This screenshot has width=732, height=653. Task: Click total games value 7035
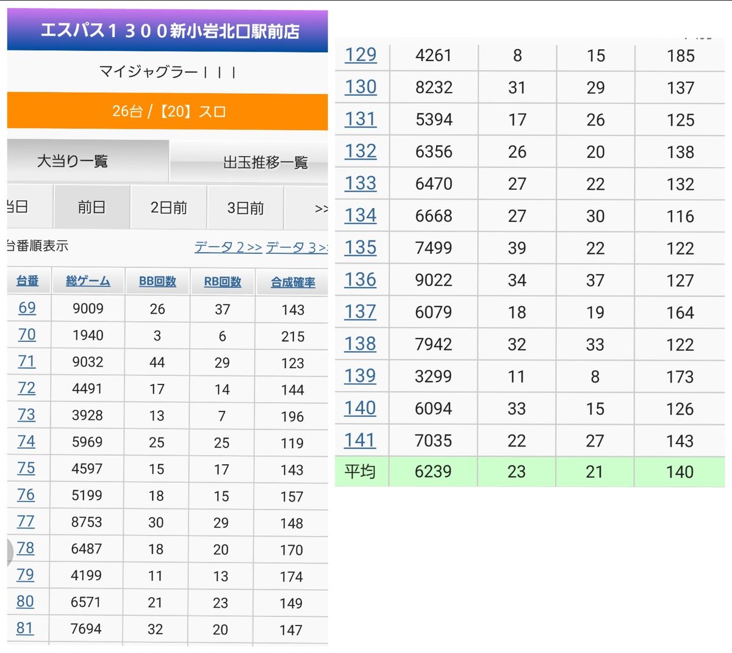click(433, 441)
